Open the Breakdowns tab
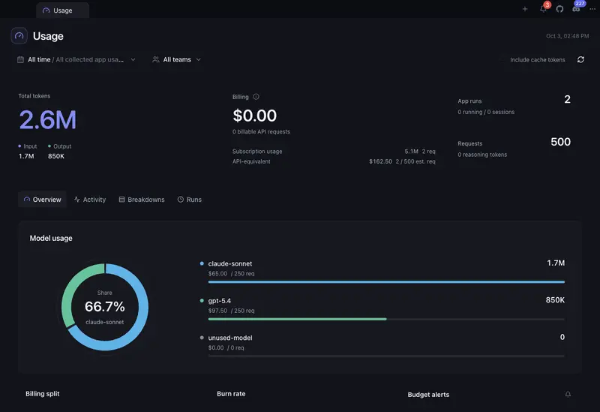Image resolution: width=600 pixels, height=412 pixels. pyautogui.click(x=142, y=200)
